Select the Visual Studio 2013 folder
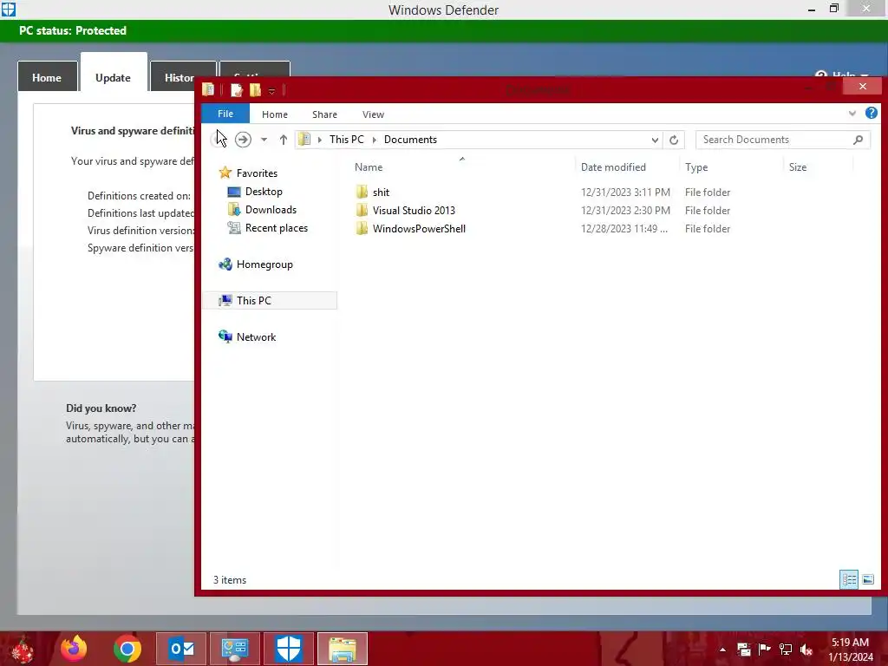888x666 pixels. click(414, 211)
